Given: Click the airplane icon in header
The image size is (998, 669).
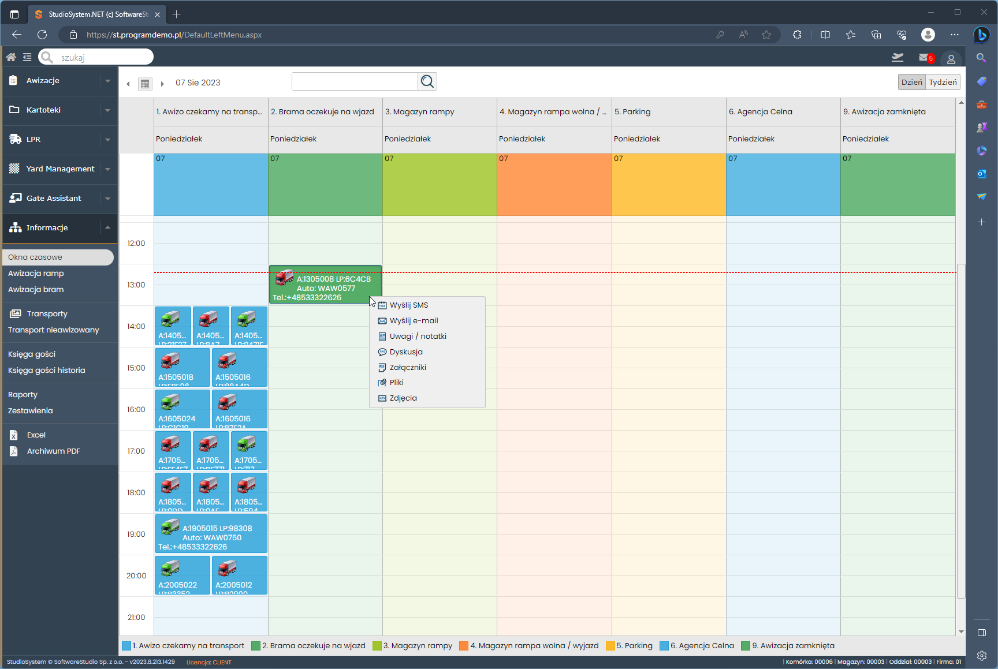Looking at the screenshot, I should (898, 57).
